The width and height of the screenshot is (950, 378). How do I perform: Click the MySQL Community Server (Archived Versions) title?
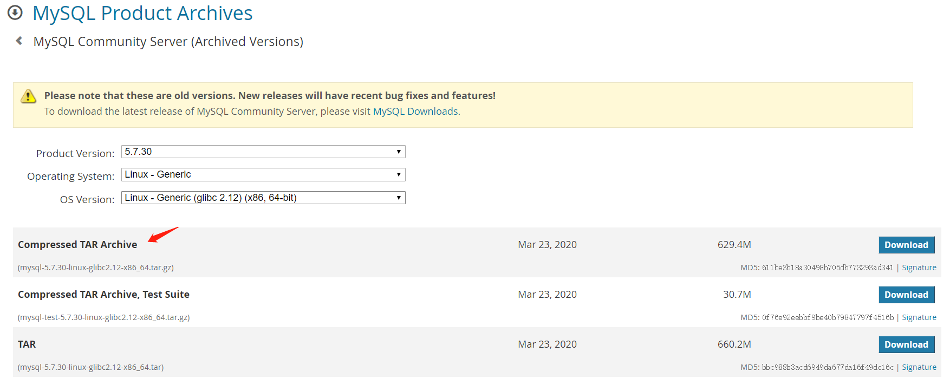(x=168, y=42)
